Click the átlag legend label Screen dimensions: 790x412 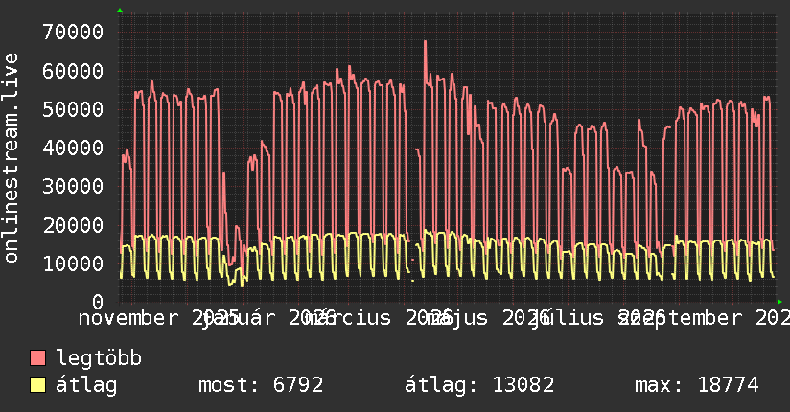click(86, 385)
